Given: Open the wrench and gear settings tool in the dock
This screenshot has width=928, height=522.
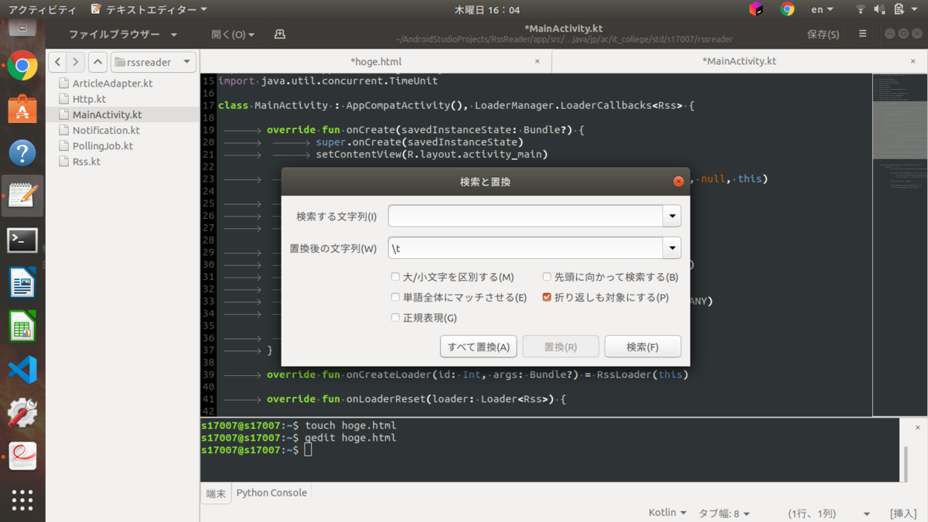Looking at the screenshot, I should point(22,414).
